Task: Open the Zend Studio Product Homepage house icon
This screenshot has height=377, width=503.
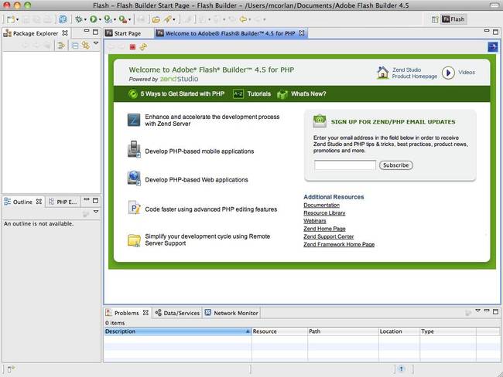Action: tap(382, 73)
